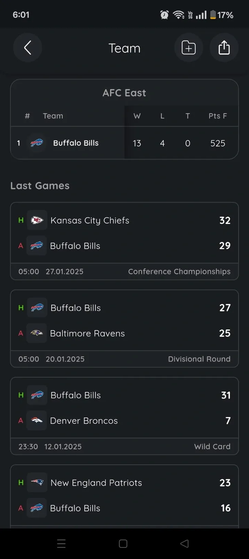Open the Divisional Round game card

(x=124, y=328)
